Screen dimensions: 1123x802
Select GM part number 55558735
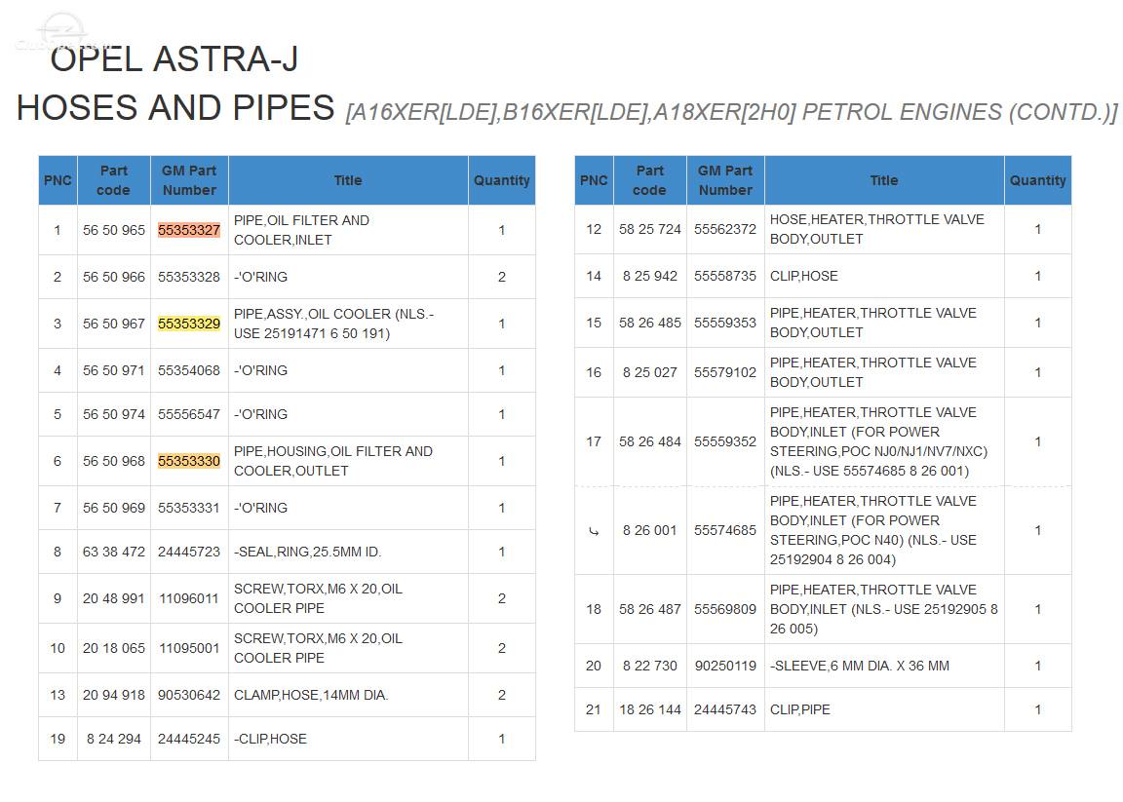[725, 276]
